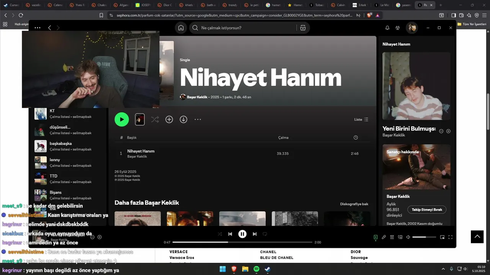Click the single's preview cover thumbnail

(x=140, y=120)
